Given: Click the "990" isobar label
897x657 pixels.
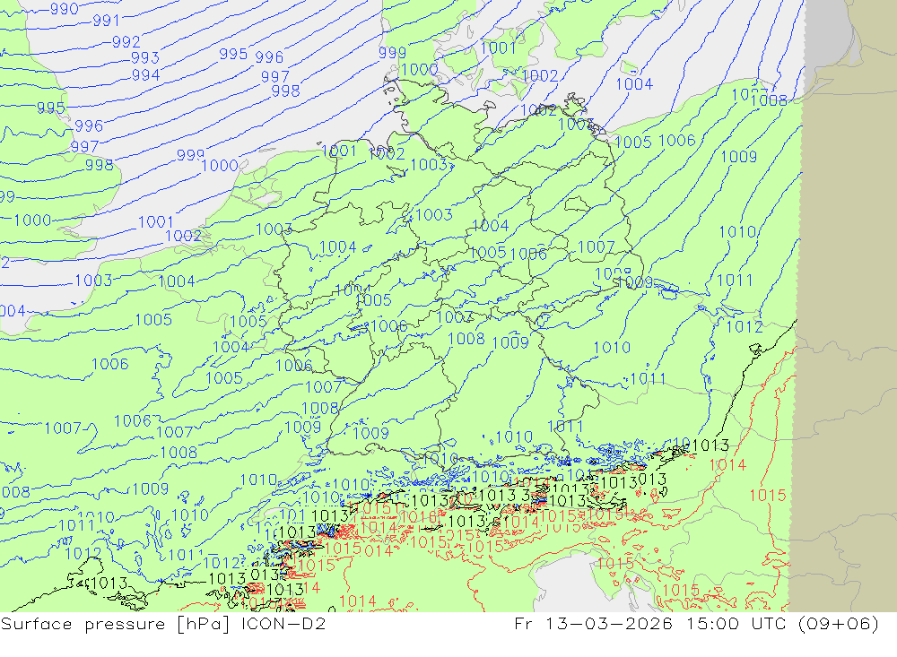Looking at the screenshot, I should [x=64, y=9].
